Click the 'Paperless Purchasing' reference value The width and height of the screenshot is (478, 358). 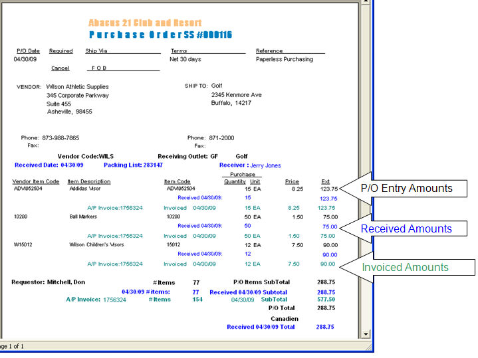[x=285, y=59]
